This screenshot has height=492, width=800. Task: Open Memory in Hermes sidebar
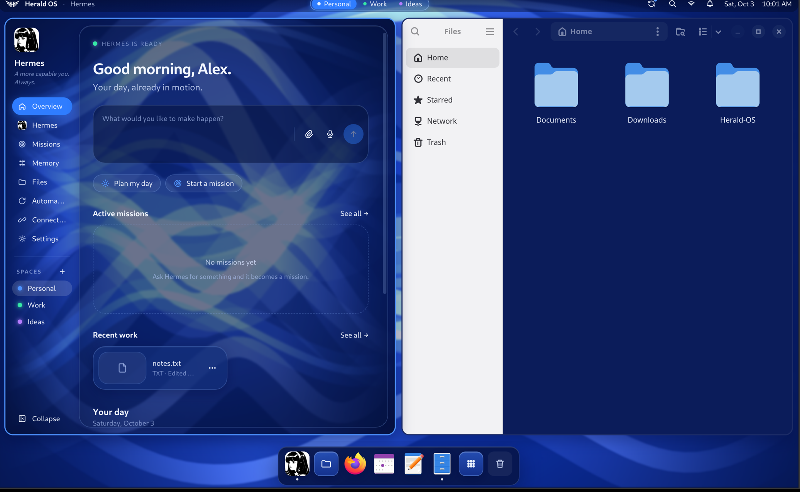tap(42, 163)
